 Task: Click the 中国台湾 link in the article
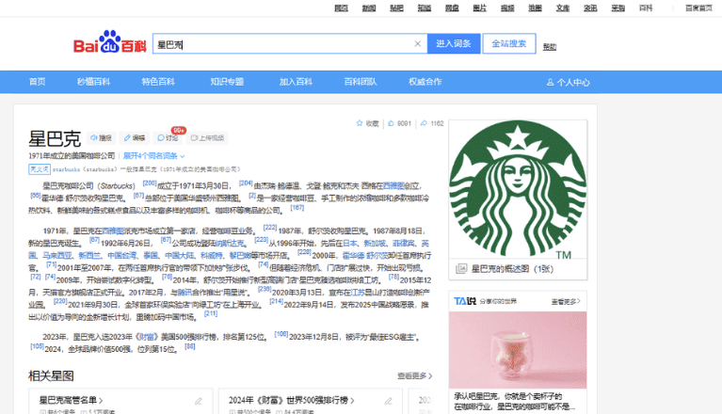tap(122, 255)
